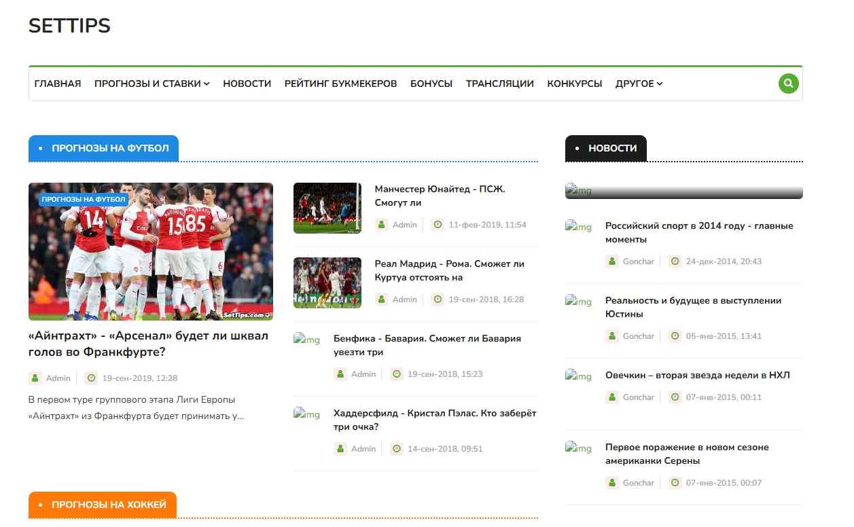Screen dimensions: 854x527
Task: Click user icon beside Goncharov on Овечкин news
Action: (x=612, y=397)
